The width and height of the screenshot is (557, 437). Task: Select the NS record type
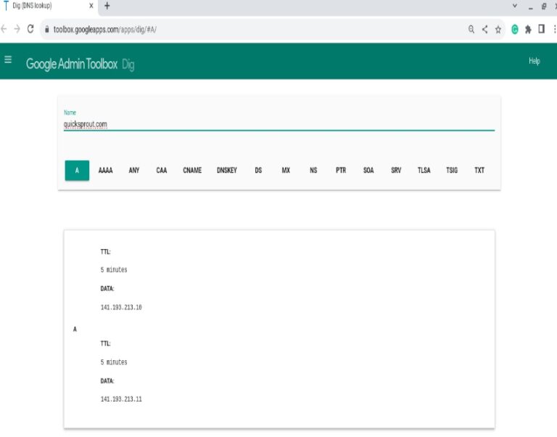(313, 171)
